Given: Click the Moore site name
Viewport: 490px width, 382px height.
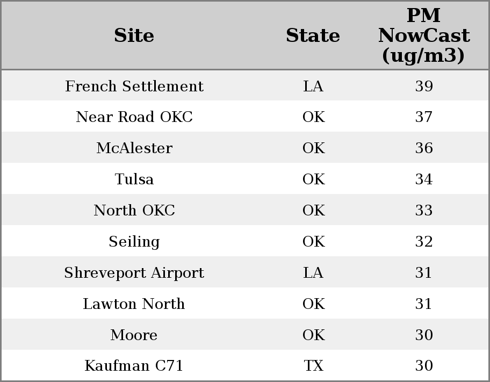Looking at the screenshot, I should point(134,335).
